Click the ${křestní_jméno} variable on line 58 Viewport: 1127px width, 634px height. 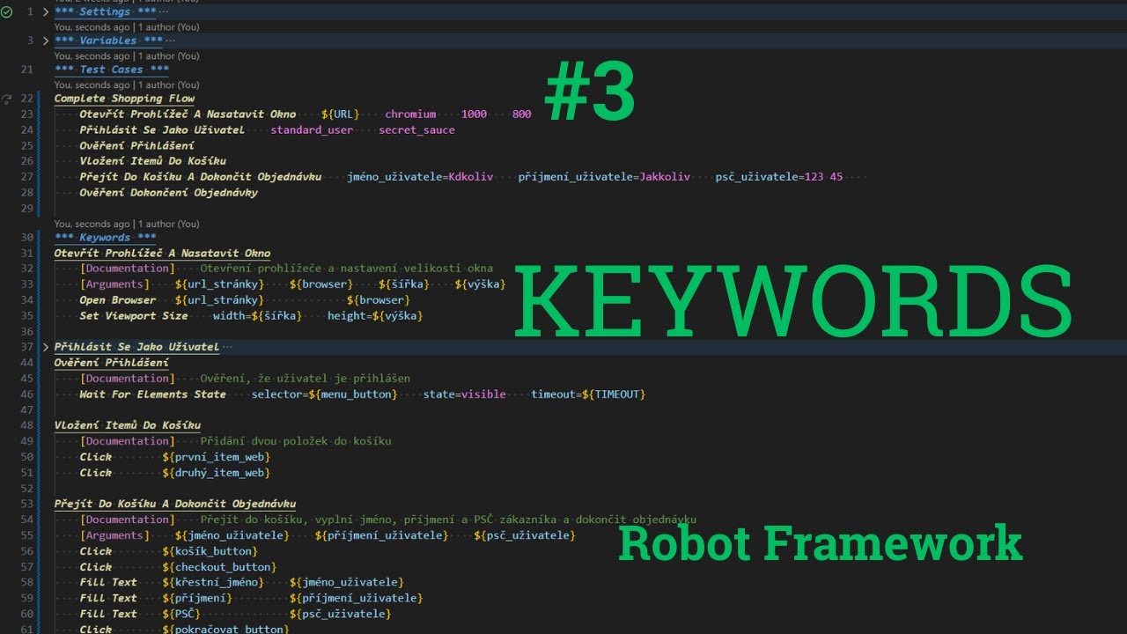(213, 582)
